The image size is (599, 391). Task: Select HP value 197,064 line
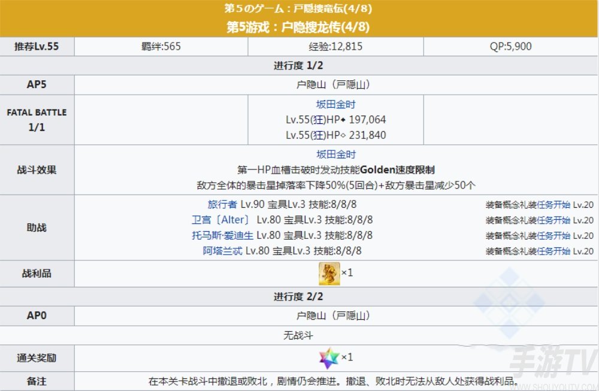(336, 120)
